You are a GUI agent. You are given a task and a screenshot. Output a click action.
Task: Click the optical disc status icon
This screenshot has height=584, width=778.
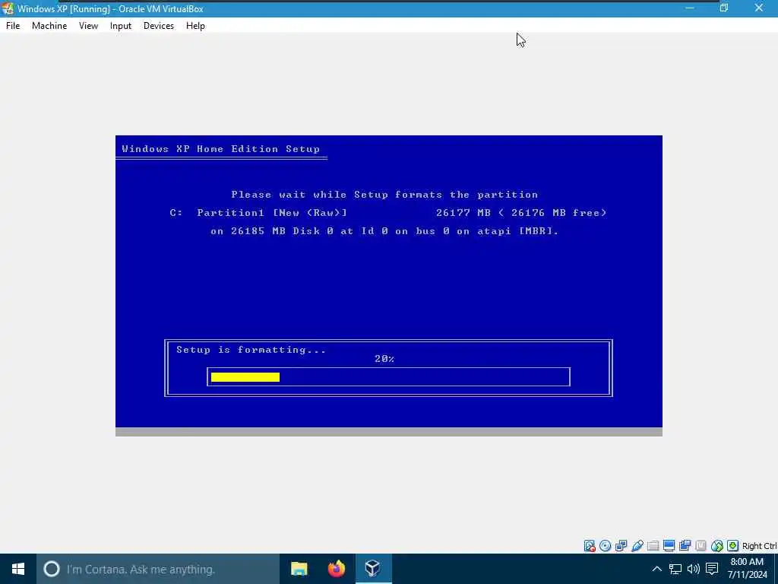pyautogui.click(x=606, y=546)
